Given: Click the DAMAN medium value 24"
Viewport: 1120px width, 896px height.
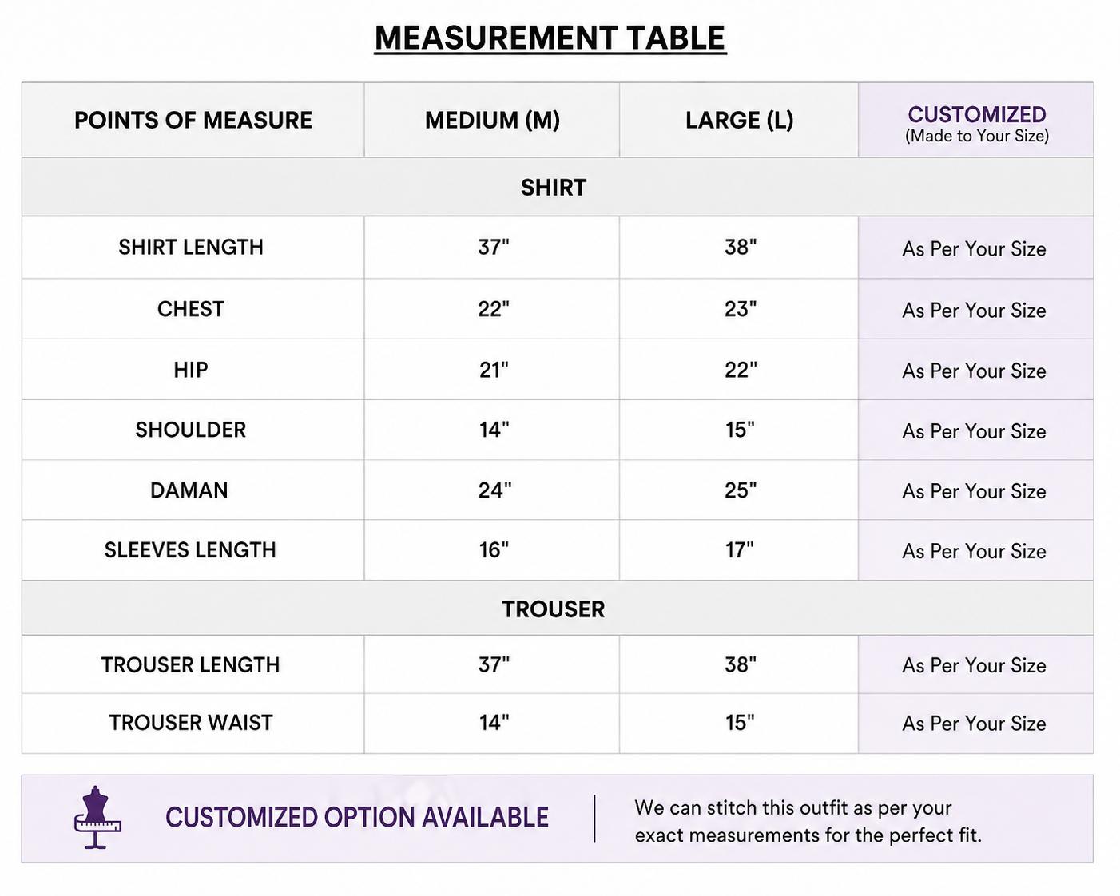Looking at the screenshot, I should [x=494, y=490].
